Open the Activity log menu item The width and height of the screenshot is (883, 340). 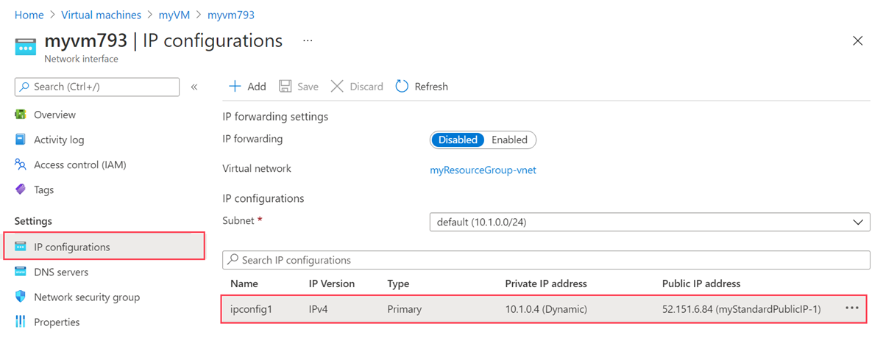click(x=59, y=140)
